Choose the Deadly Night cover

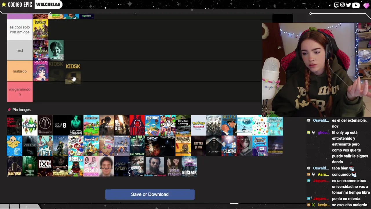point(14,167)
